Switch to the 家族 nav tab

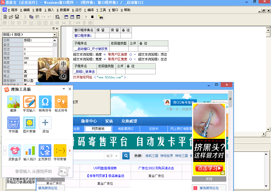[x=109, y=121]
